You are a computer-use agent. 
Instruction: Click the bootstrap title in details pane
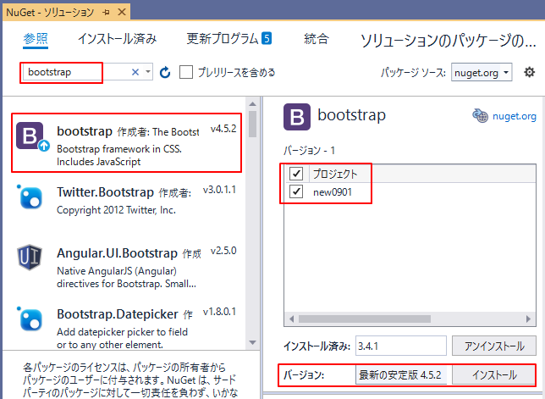click(x=351, y=115)
